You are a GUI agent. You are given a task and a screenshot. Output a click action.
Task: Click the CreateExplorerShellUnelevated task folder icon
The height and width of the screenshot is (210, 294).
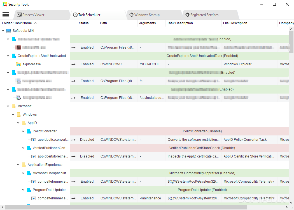tap(14, 56)
